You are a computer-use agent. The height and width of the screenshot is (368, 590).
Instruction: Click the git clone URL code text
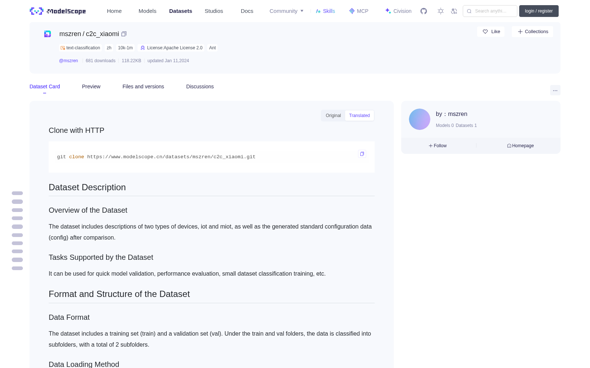coord(156,157)
